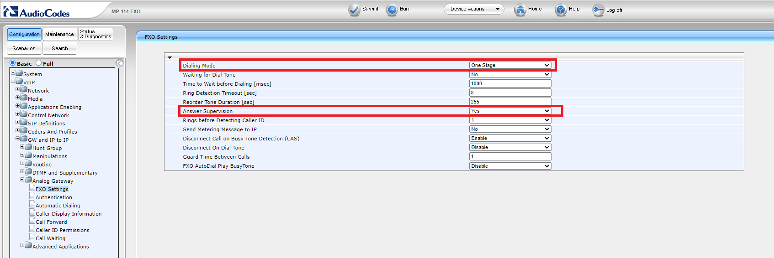Click the Submit button label

click(x=370, y=9)
